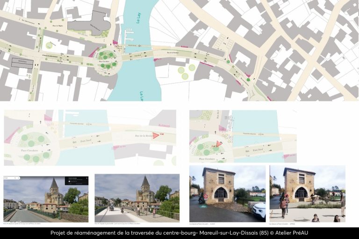Click the white car in the before photo
Screen dimensions: 359x239
click(259, 210)
